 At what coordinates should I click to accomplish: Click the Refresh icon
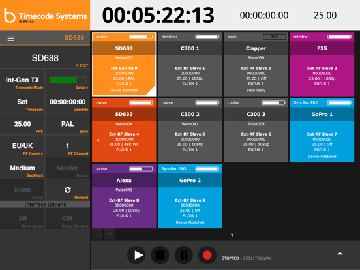(x=68, y=190)
